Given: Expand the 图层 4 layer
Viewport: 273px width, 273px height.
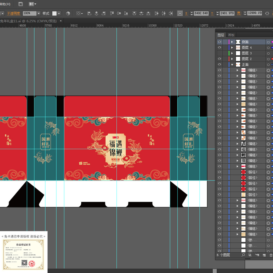Looking at the screenshot, I should click(232, 48).
